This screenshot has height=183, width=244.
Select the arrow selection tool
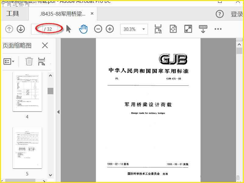point(68,29)
